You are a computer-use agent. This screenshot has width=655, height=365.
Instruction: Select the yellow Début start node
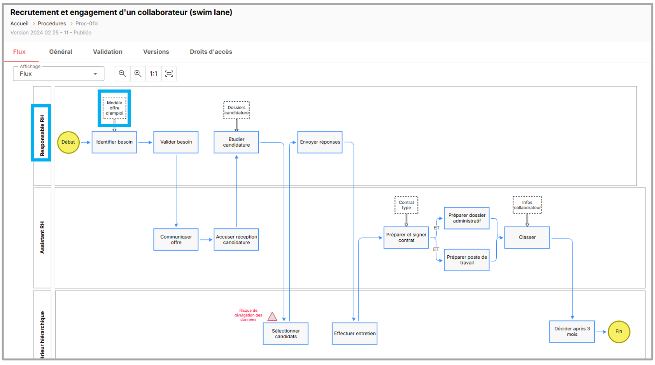pyautogui.click(x=68, y=142)
